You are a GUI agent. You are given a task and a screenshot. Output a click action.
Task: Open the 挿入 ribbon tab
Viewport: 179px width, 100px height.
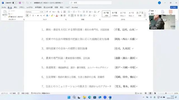[x=16, y=7]
